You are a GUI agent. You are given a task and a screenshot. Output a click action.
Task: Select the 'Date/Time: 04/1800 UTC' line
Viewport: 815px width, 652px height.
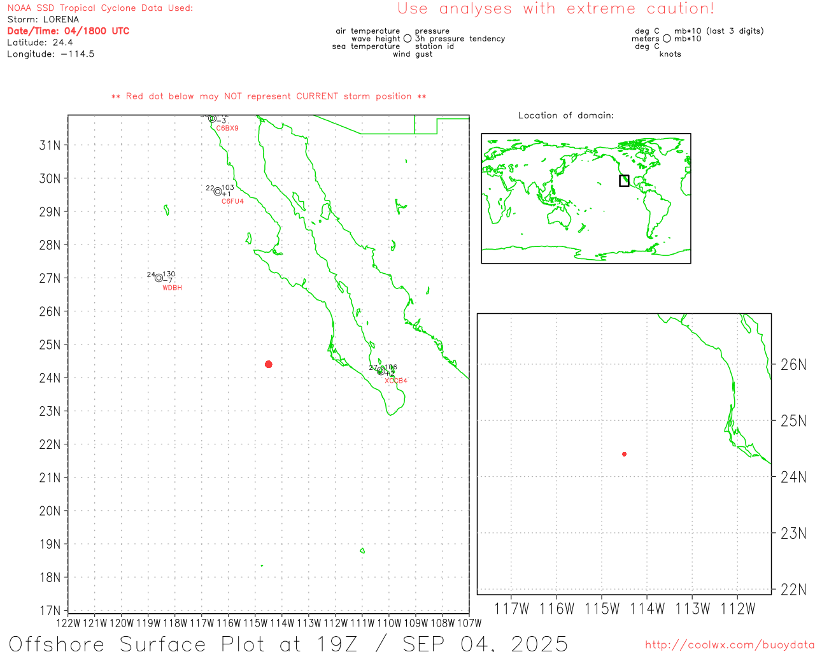coord(68,31)
